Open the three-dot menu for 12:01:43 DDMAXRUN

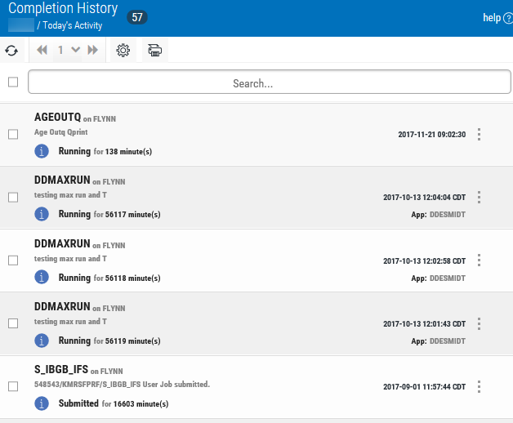(480, 323)
